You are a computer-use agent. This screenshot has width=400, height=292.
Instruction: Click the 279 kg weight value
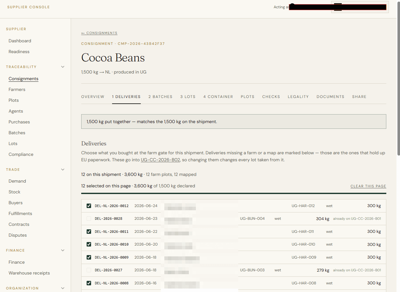[x=323, y=270]
